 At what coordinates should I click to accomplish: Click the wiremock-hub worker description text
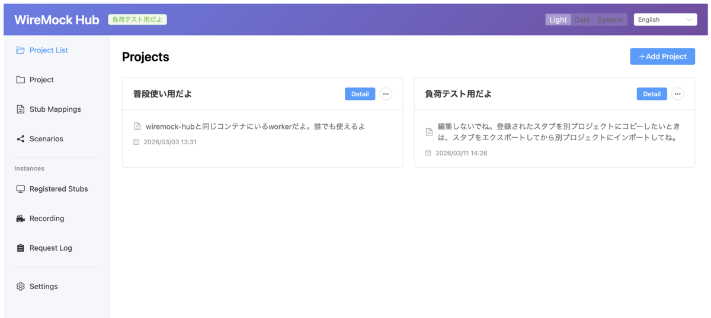pos(255,126)
